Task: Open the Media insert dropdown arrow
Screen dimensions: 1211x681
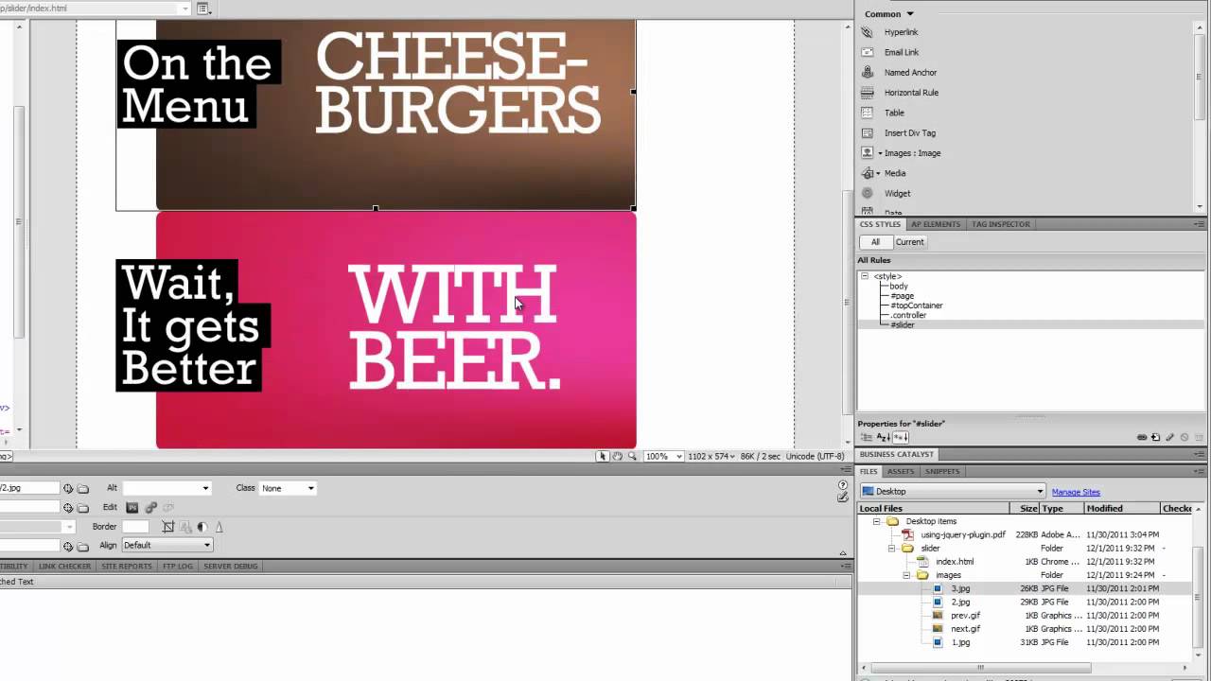Action: 877,173
